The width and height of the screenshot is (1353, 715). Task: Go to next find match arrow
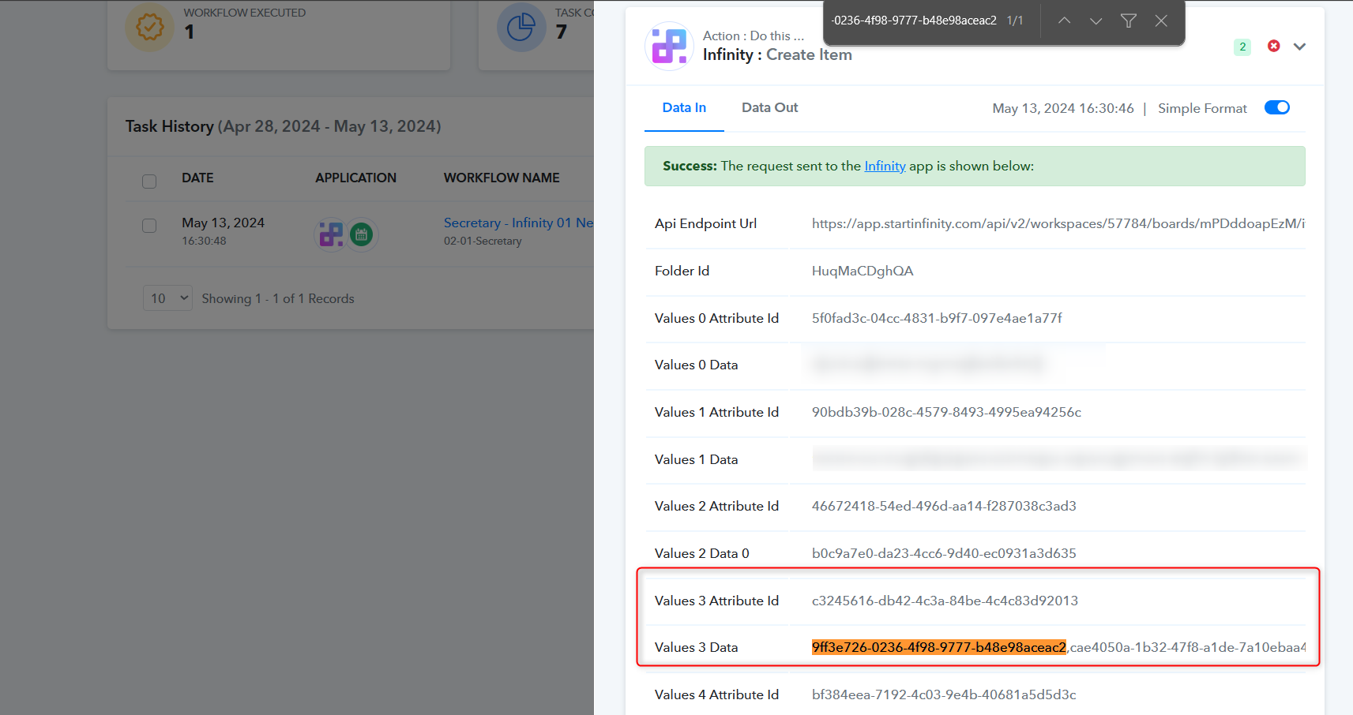click(1096, 21)
